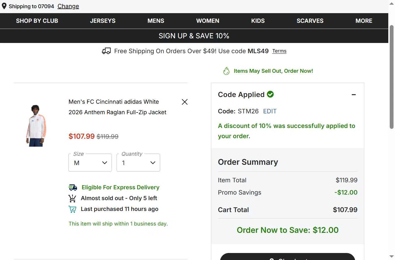This screenshot has height=260, width=395.
Task: Click Eligible For Express Delivery text
Action: point(120,187)
